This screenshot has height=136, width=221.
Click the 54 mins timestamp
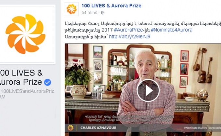[89, 13]
